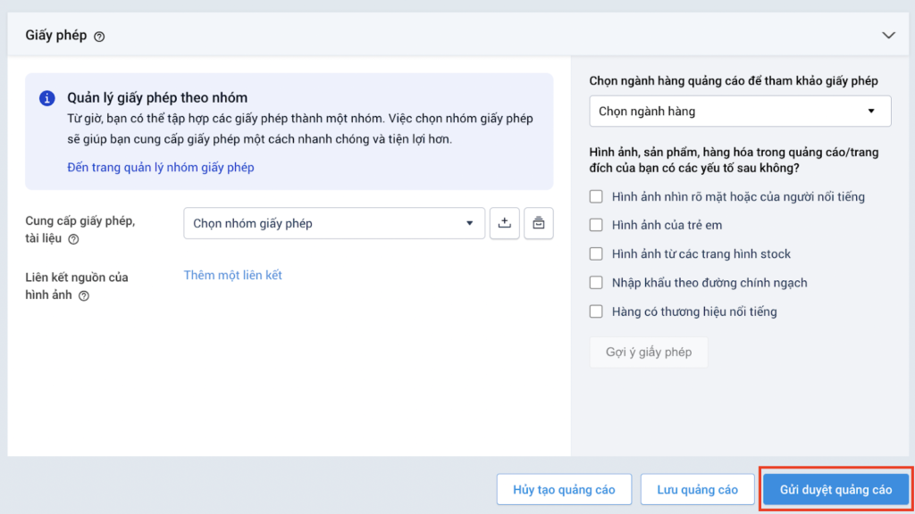Click 'Gợi ý giấy phép' button
This screenshot has height=514, width=915.
(649, 352)
